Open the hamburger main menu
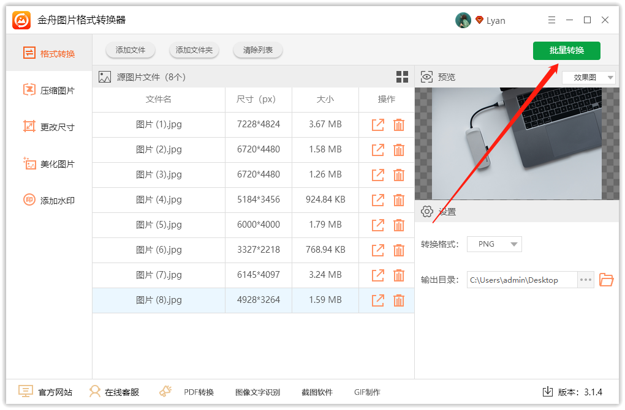 [551, 20]
